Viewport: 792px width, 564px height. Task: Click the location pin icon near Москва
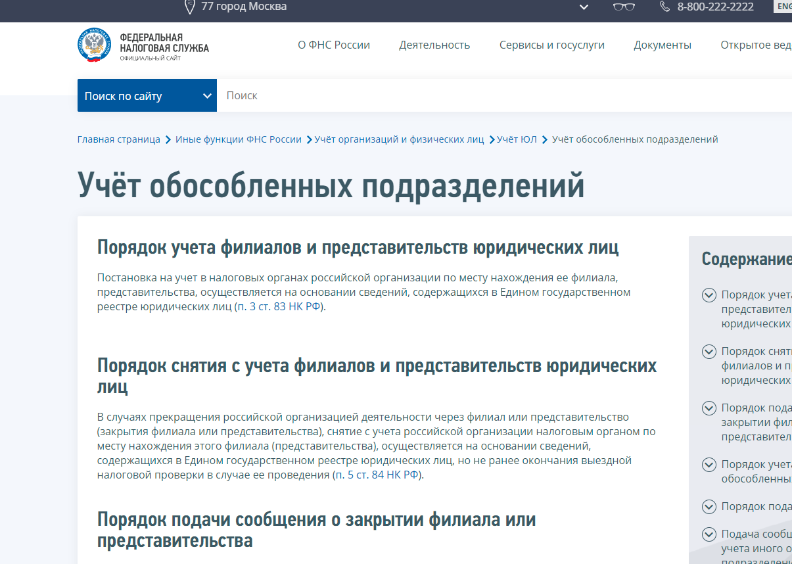point(189,7)
